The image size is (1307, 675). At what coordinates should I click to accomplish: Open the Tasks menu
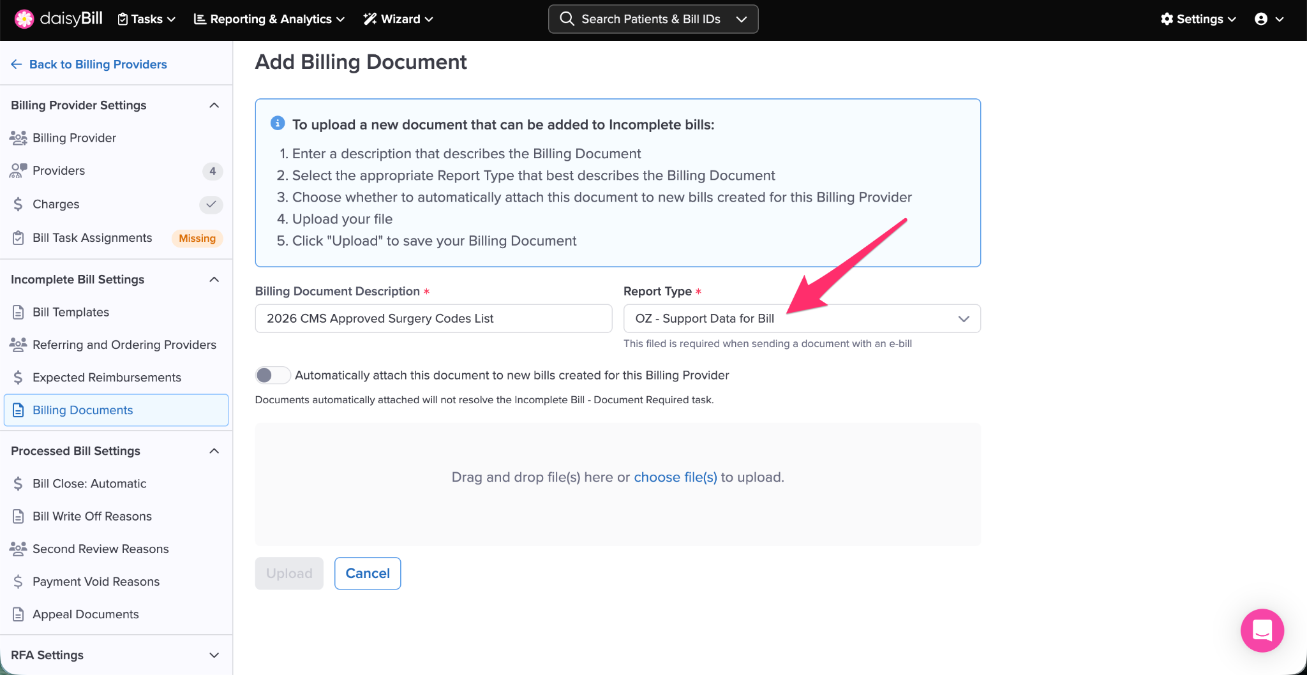tap(147, 19)
